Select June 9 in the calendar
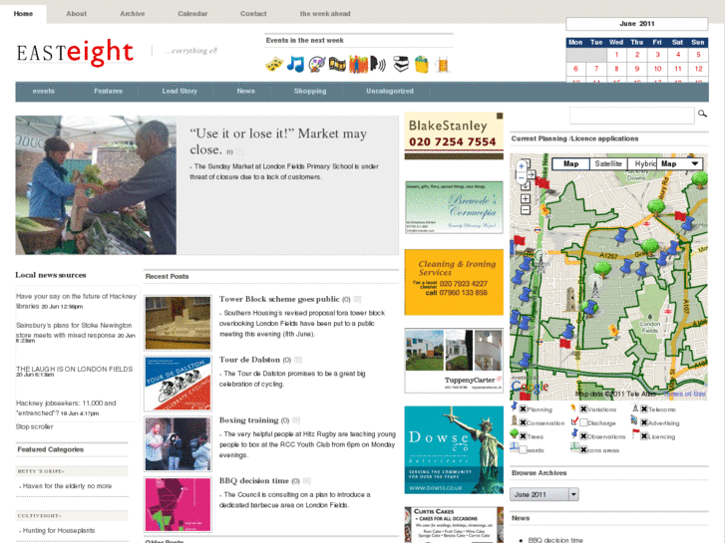The image size is (725, 543). pos(636,69)
